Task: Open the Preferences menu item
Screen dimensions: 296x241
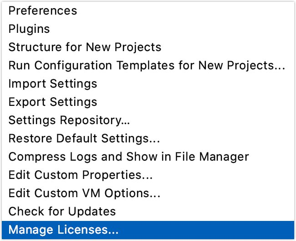Action: [43, 10]
